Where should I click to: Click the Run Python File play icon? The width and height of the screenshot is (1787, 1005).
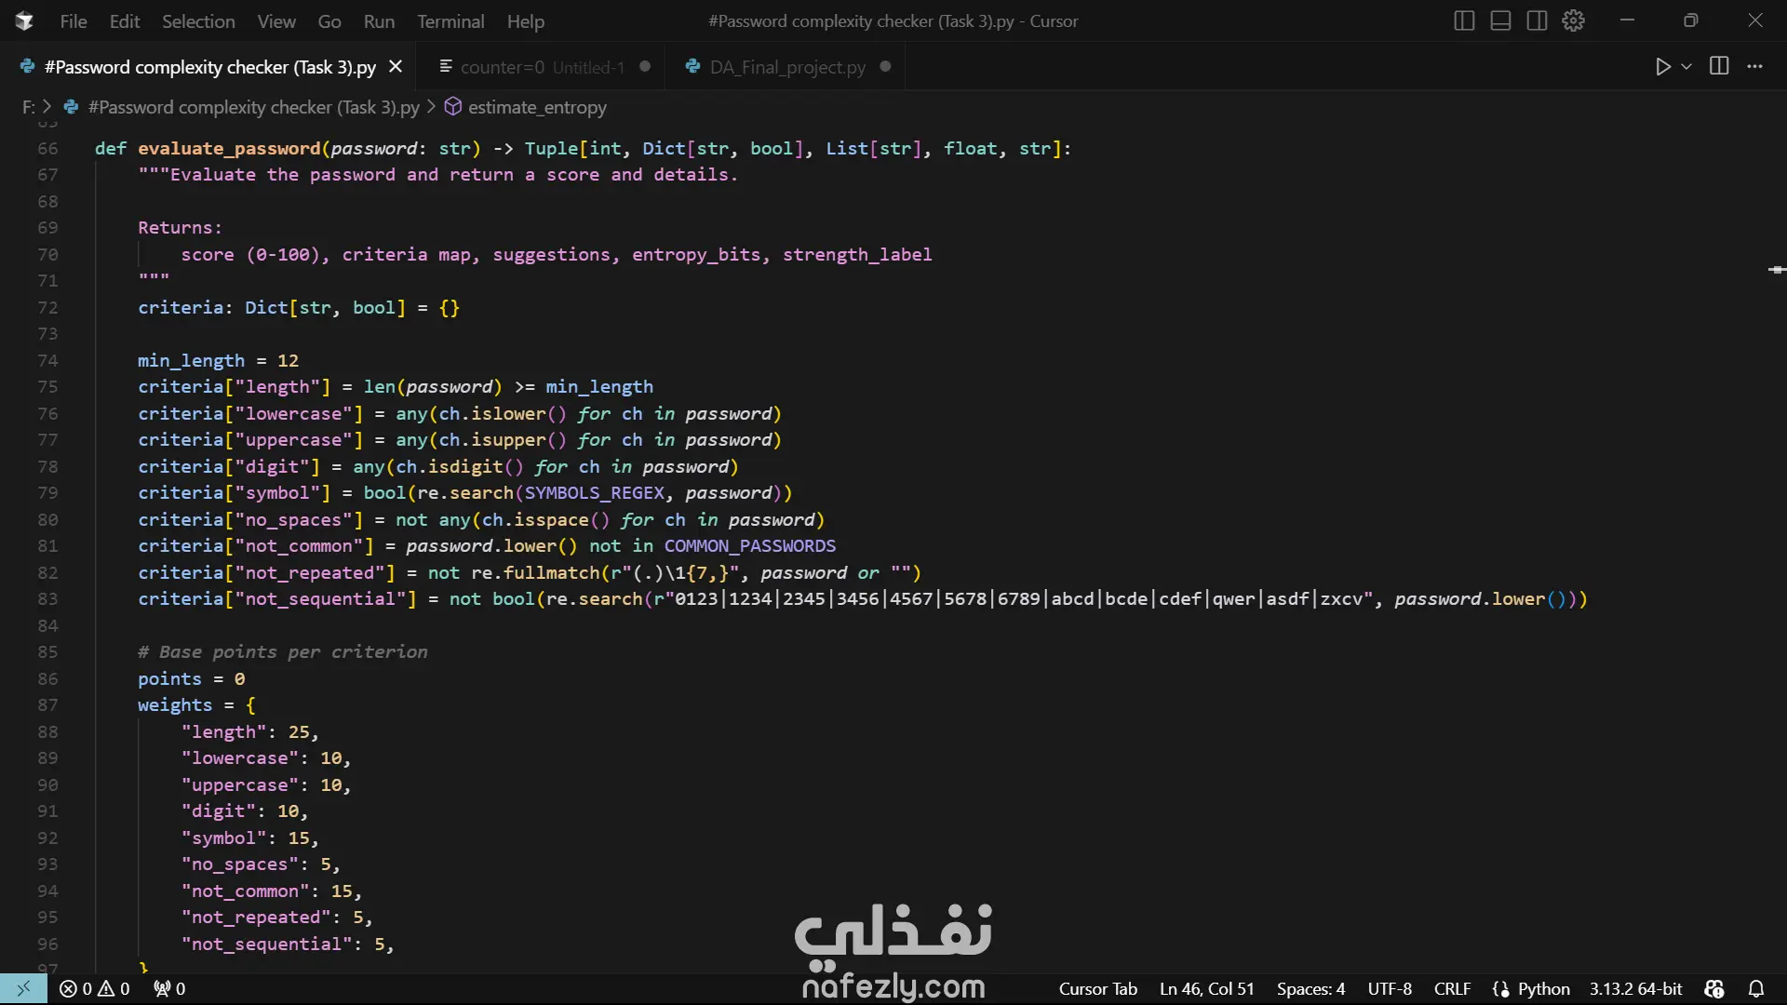coord(1662,67)
